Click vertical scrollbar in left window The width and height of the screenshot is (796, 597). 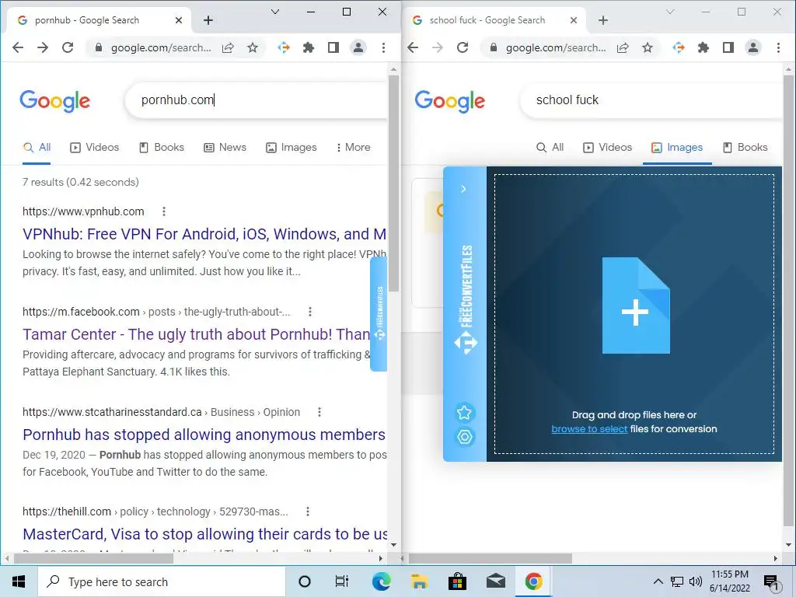click(x=393, y=183)
